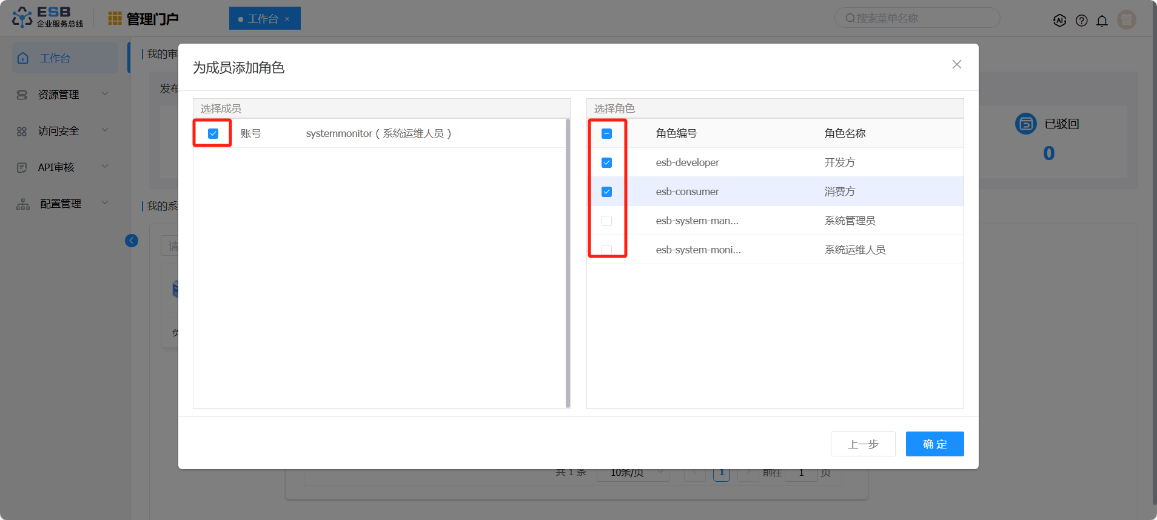Click the 上一步 previous step button
1157x520 pixels.
[x=862, y=444]
